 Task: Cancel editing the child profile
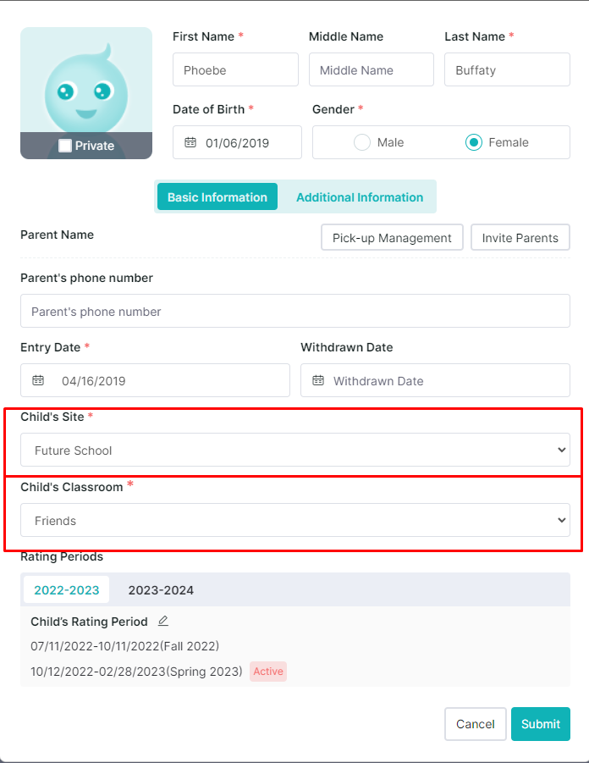point(476,724)
